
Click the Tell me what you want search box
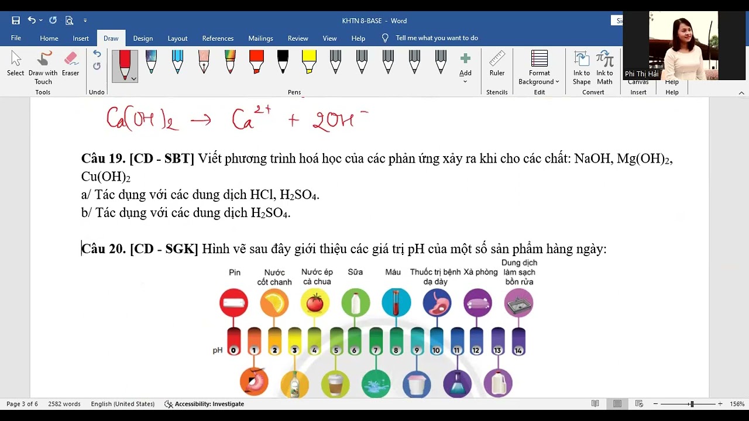point(437,38)
